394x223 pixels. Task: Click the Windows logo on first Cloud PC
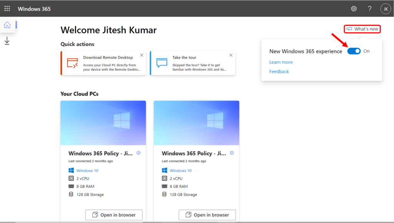point(71,170)
